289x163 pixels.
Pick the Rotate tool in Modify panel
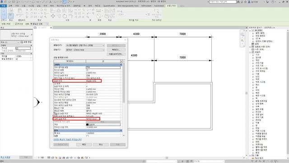65,16
